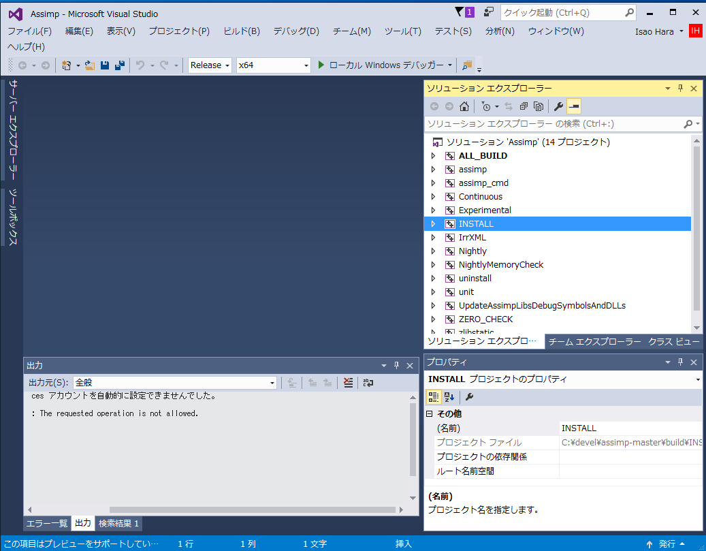
Task: Toggle Preview Selected Items button
Action: 574,106
